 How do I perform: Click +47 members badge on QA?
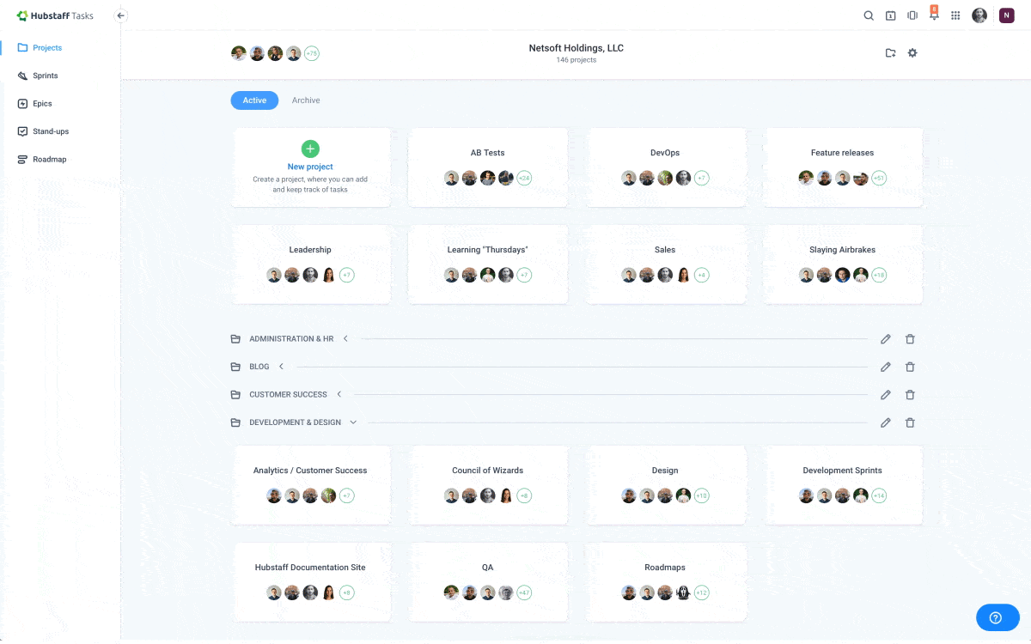coord(524,593)
